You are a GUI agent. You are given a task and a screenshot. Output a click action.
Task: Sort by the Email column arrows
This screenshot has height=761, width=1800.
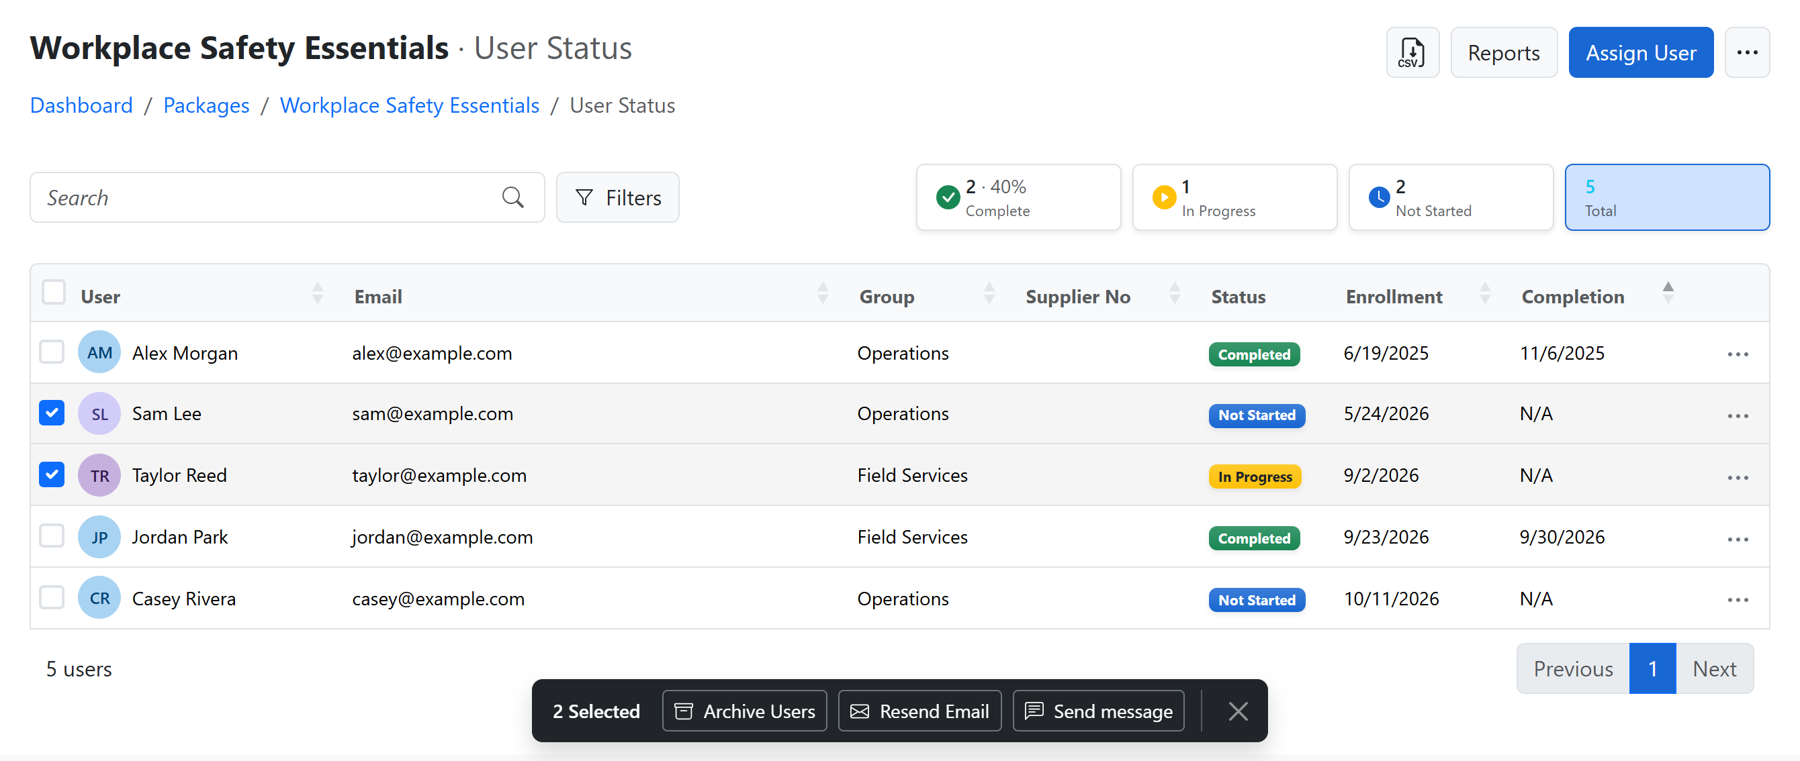click(823, 293)
